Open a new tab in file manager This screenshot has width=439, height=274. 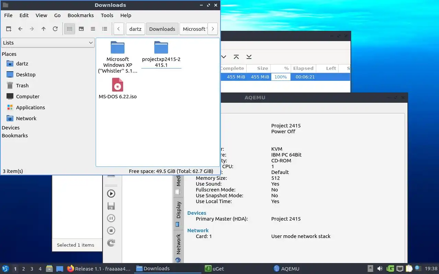point(9,29)
